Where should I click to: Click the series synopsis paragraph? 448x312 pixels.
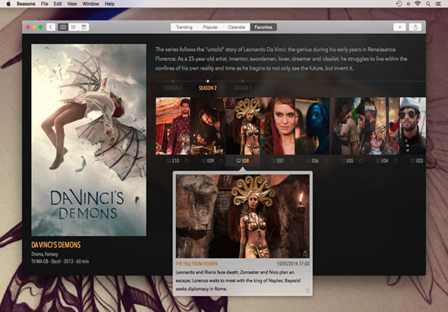point(281,59)
